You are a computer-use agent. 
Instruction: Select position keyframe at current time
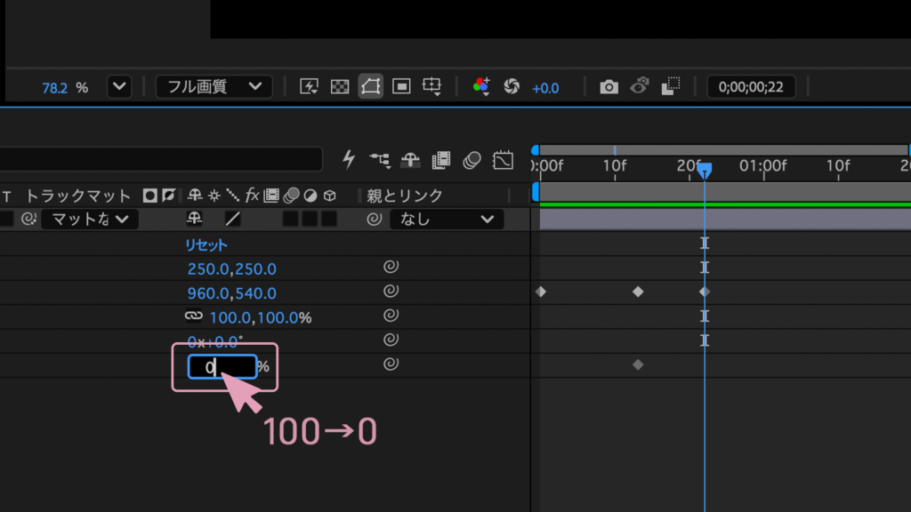705,292
